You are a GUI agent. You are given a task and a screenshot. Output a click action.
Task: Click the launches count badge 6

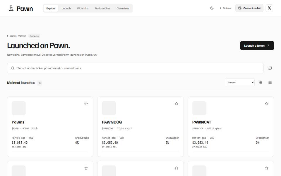click(x=40, y=83)
